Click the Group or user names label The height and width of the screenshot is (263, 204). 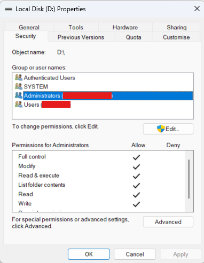click(40, 68)
